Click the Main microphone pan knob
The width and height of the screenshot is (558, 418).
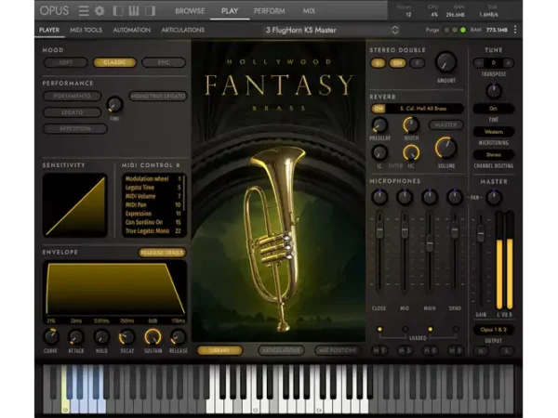[430, 197]
